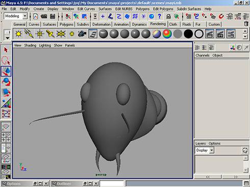Open the viewport Panels menu
Screen dimensions: 250x187
pos(70,45)
